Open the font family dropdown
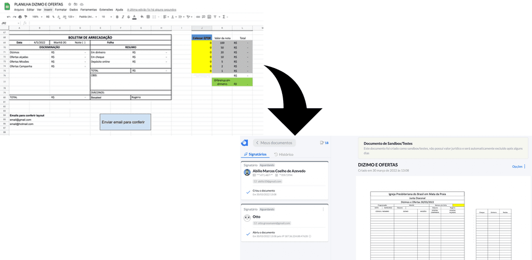532x260 pixels. [x=88, y=17]
